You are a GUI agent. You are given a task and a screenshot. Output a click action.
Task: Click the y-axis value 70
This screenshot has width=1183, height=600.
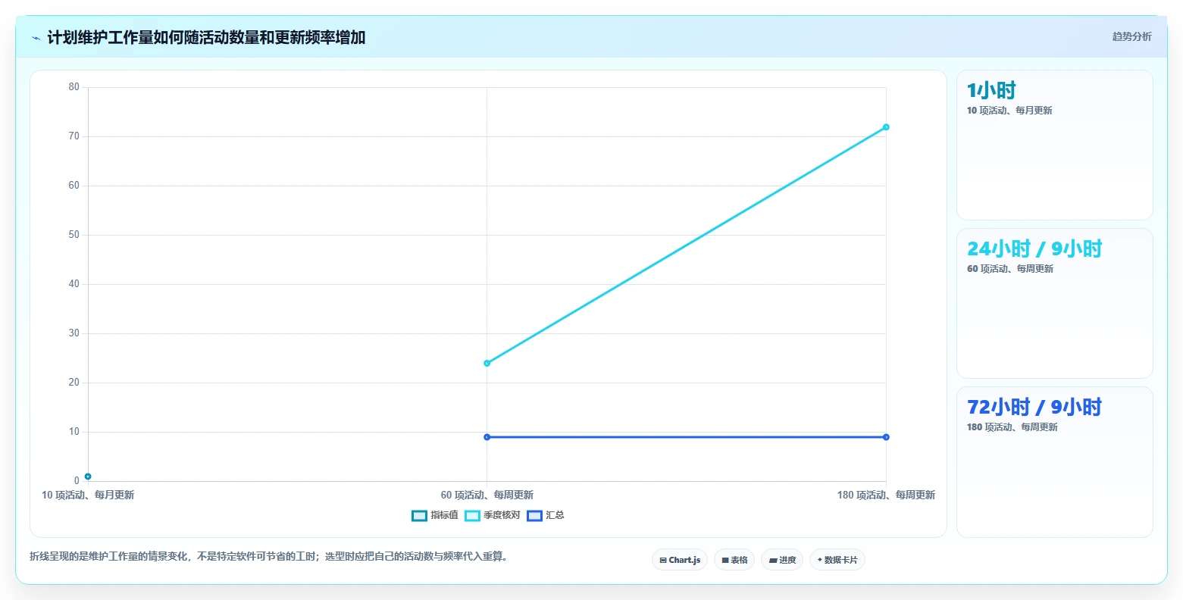74,136
